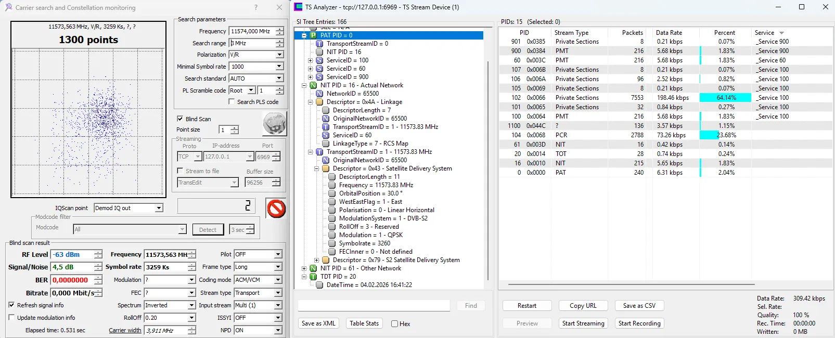
Task: Disable the Blind Scan checkbox
Action: pyautogui.click(x=180, y=119)
